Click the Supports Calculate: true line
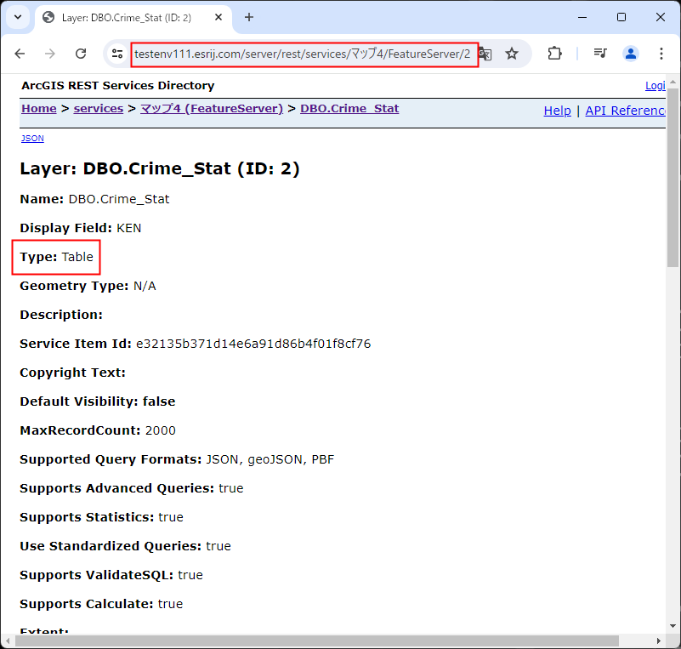This screenshot has height=649, width=681. [x=101, y=604]
